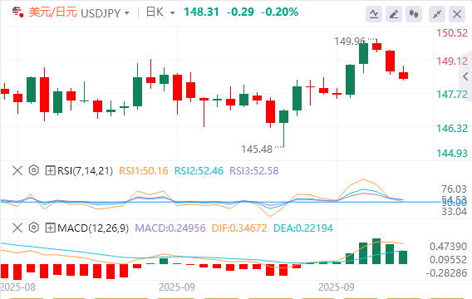The width and height of the screenshot is (472, 299).
Task: Click the USD/JPY flag icon
Action: point(17,12)
